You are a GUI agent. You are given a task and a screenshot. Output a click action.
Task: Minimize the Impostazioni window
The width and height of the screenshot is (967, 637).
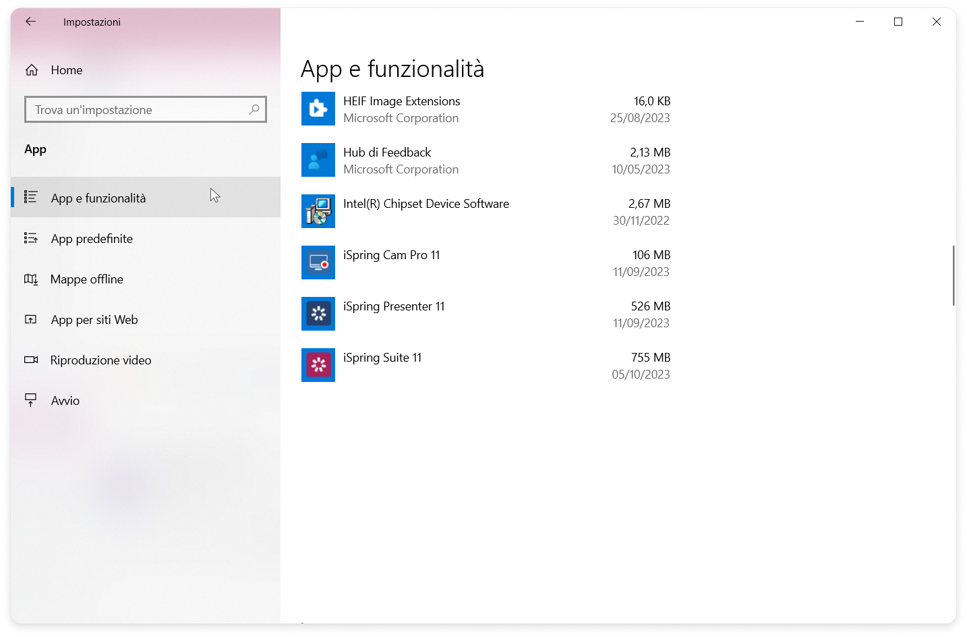click(860, 22)
